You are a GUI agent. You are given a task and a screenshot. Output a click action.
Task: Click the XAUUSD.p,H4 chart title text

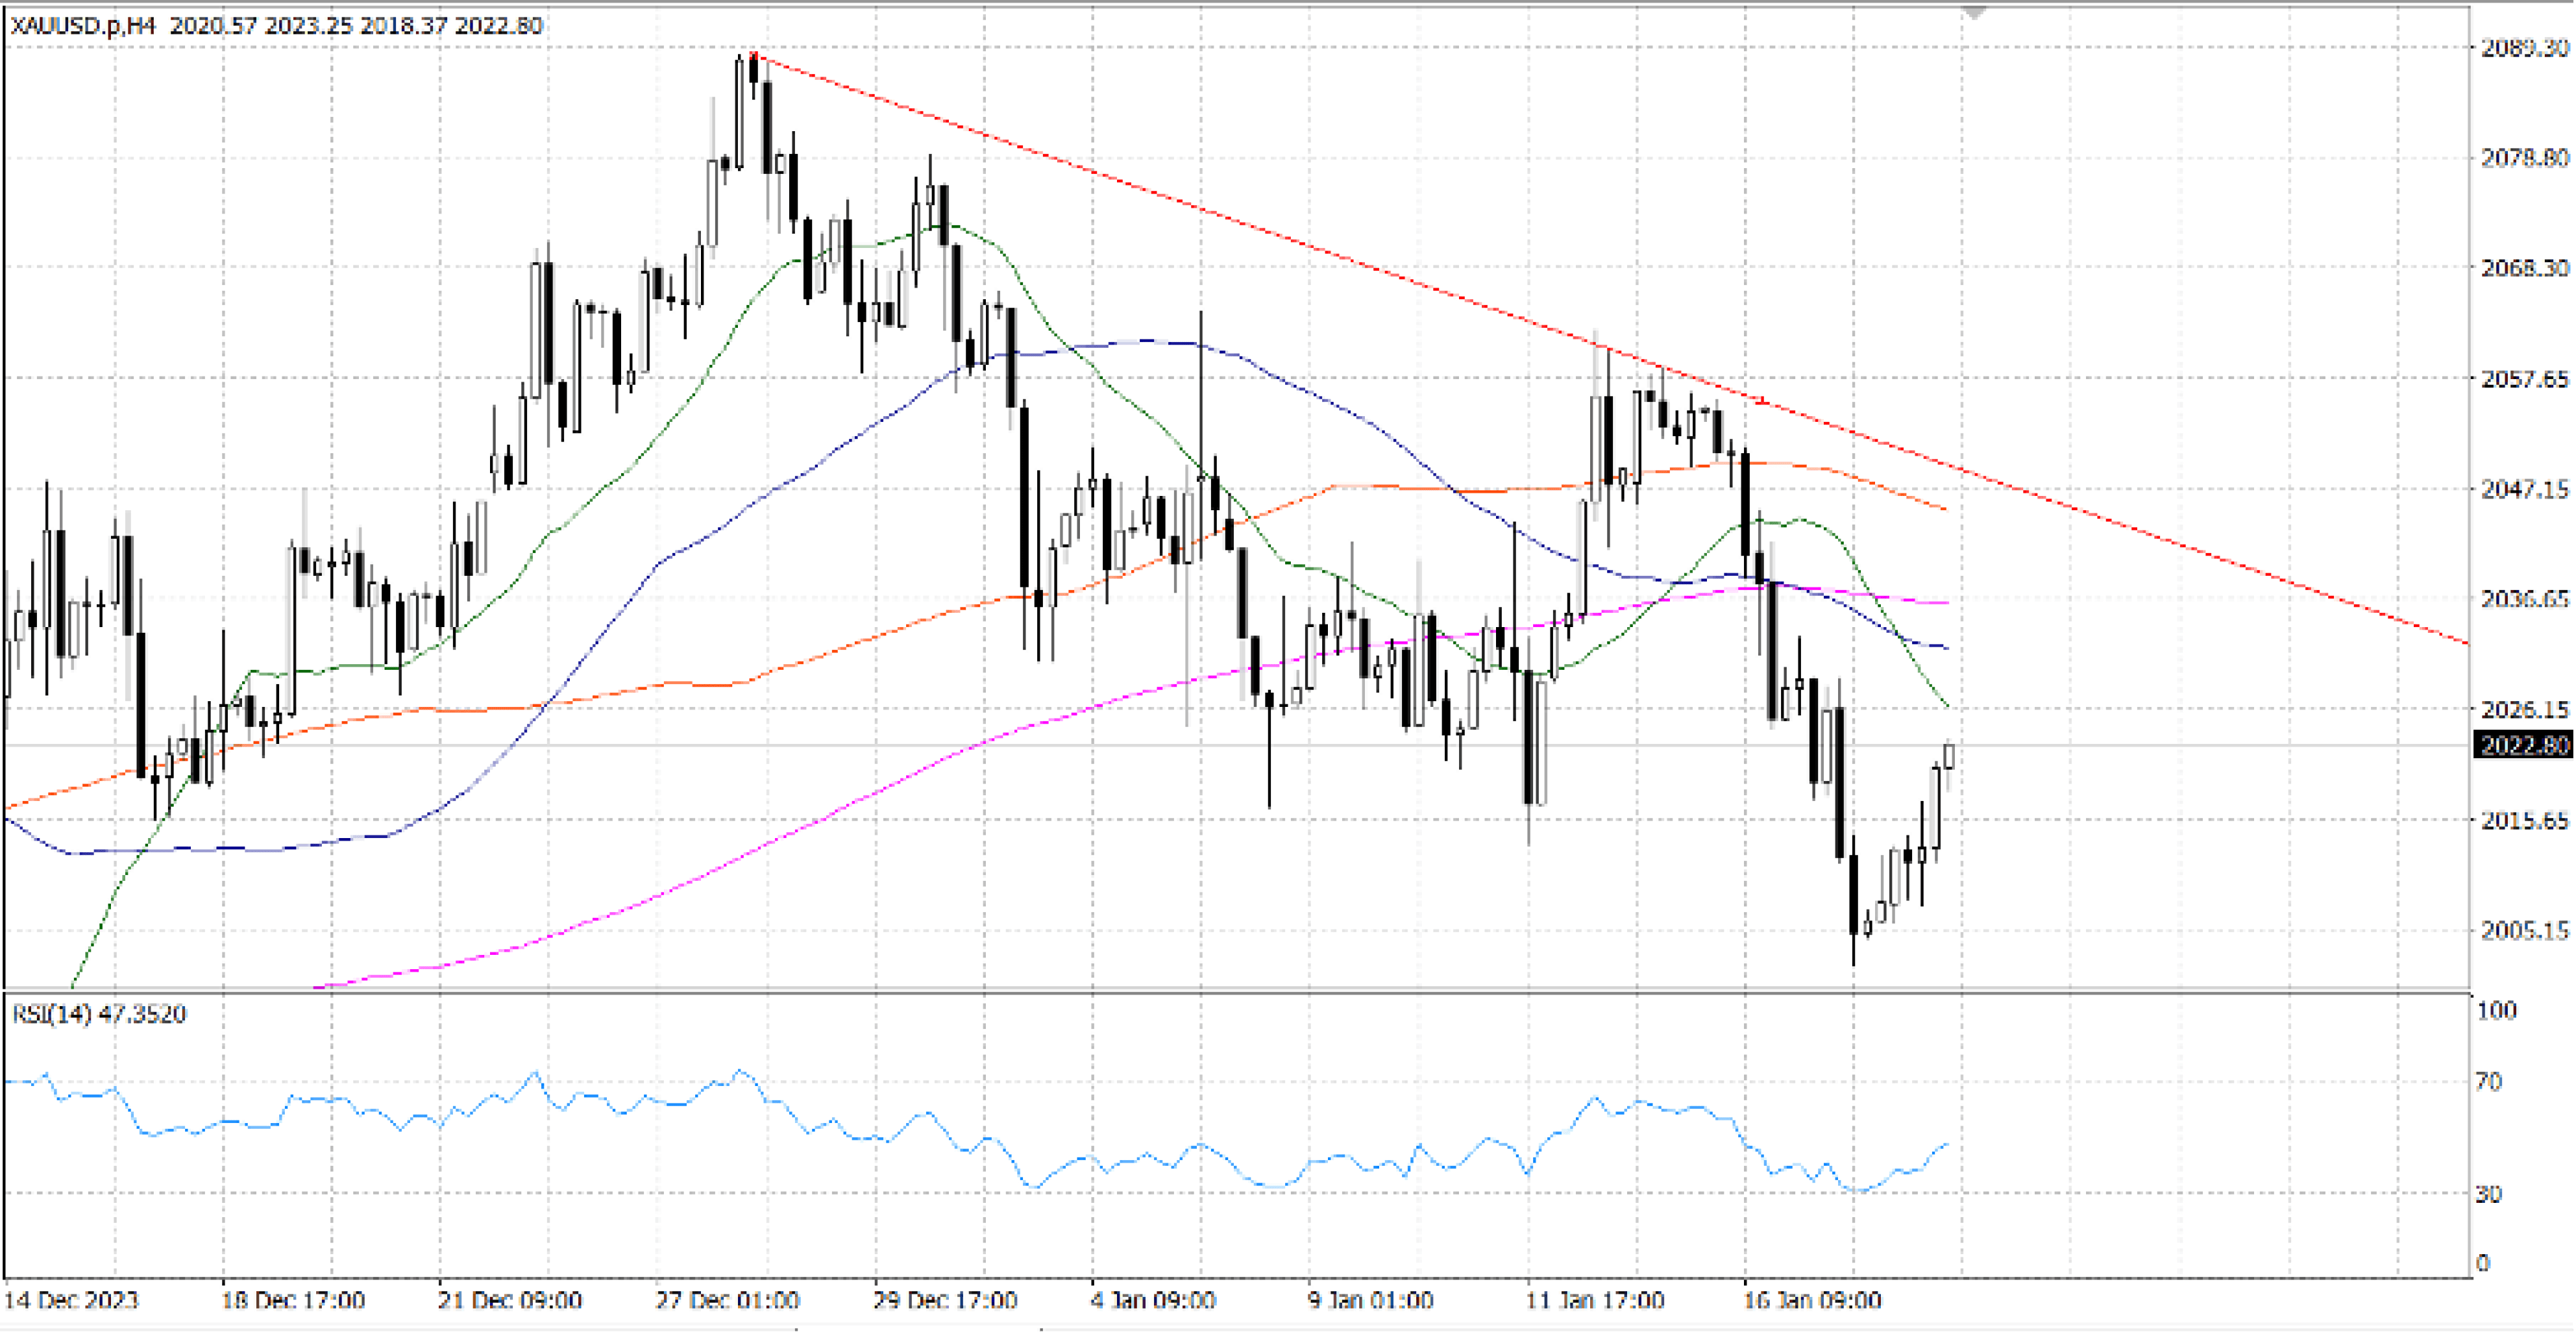(x=83, y=26)
